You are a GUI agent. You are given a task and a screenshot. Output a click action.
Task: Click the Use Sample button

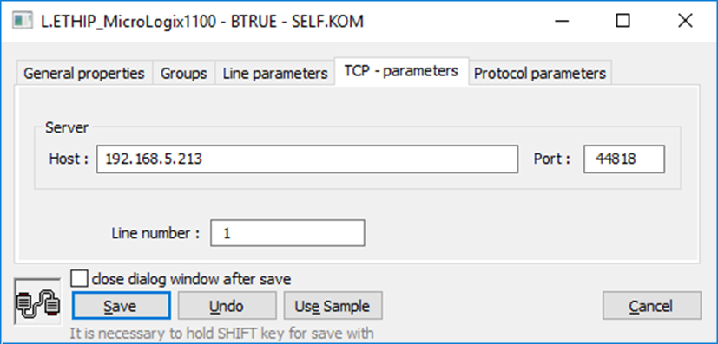click(333, 306)
